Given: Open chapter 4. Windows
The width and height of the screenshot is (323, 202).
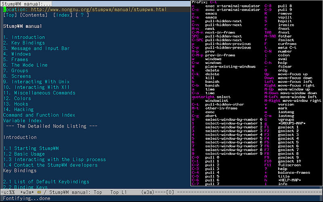Looking at the screenshot, I should [x=17, y=54].
